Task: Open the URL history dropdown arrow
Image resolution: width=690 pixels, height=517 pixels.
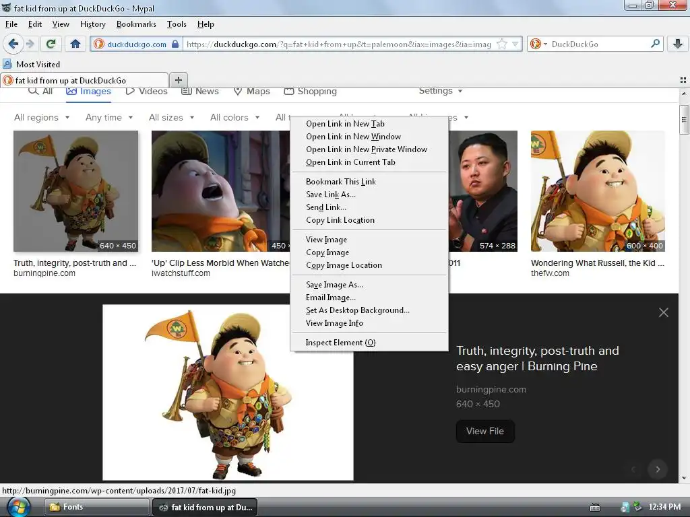Action: [x=515, y=44]
